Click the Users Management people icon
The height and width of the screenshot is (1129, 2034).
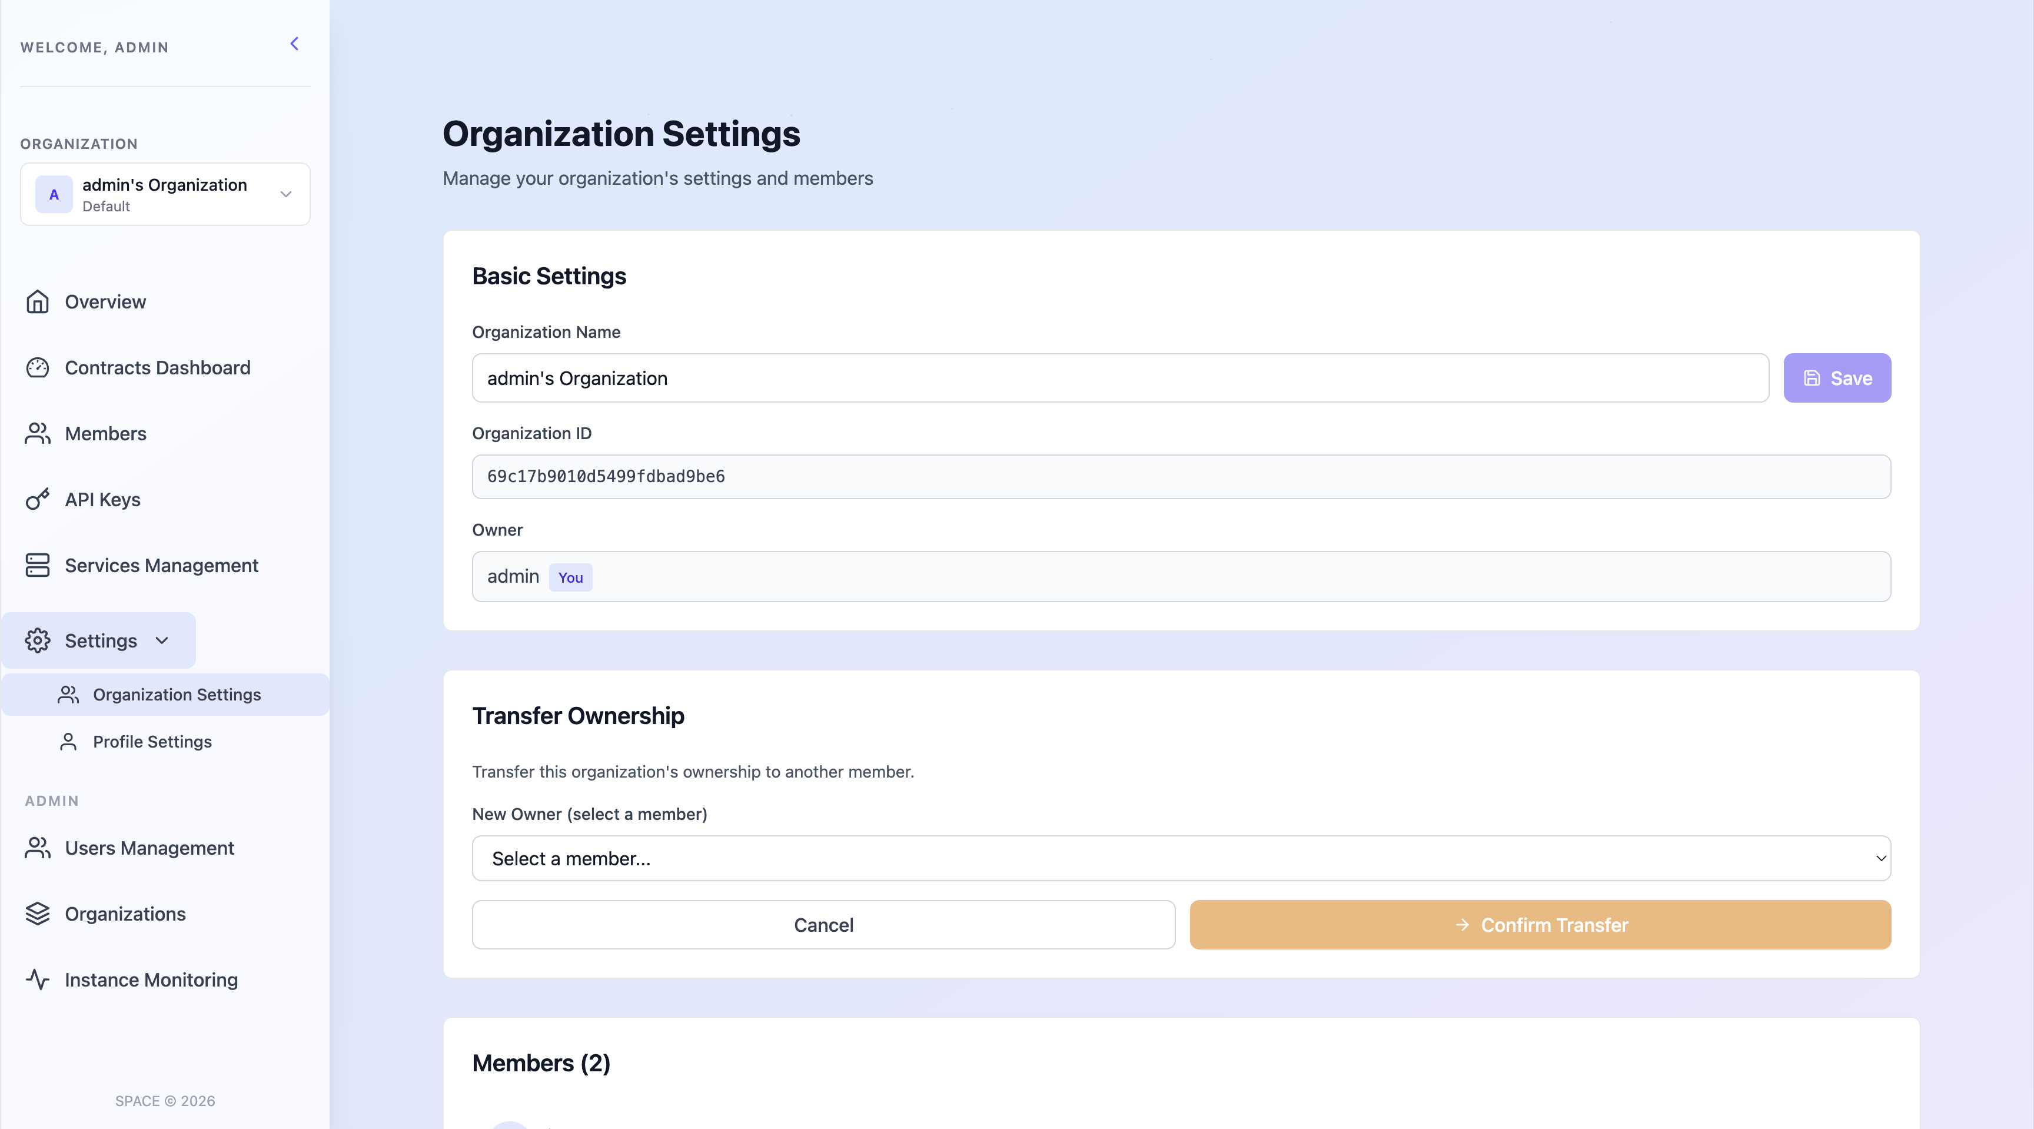pos(37,848)
